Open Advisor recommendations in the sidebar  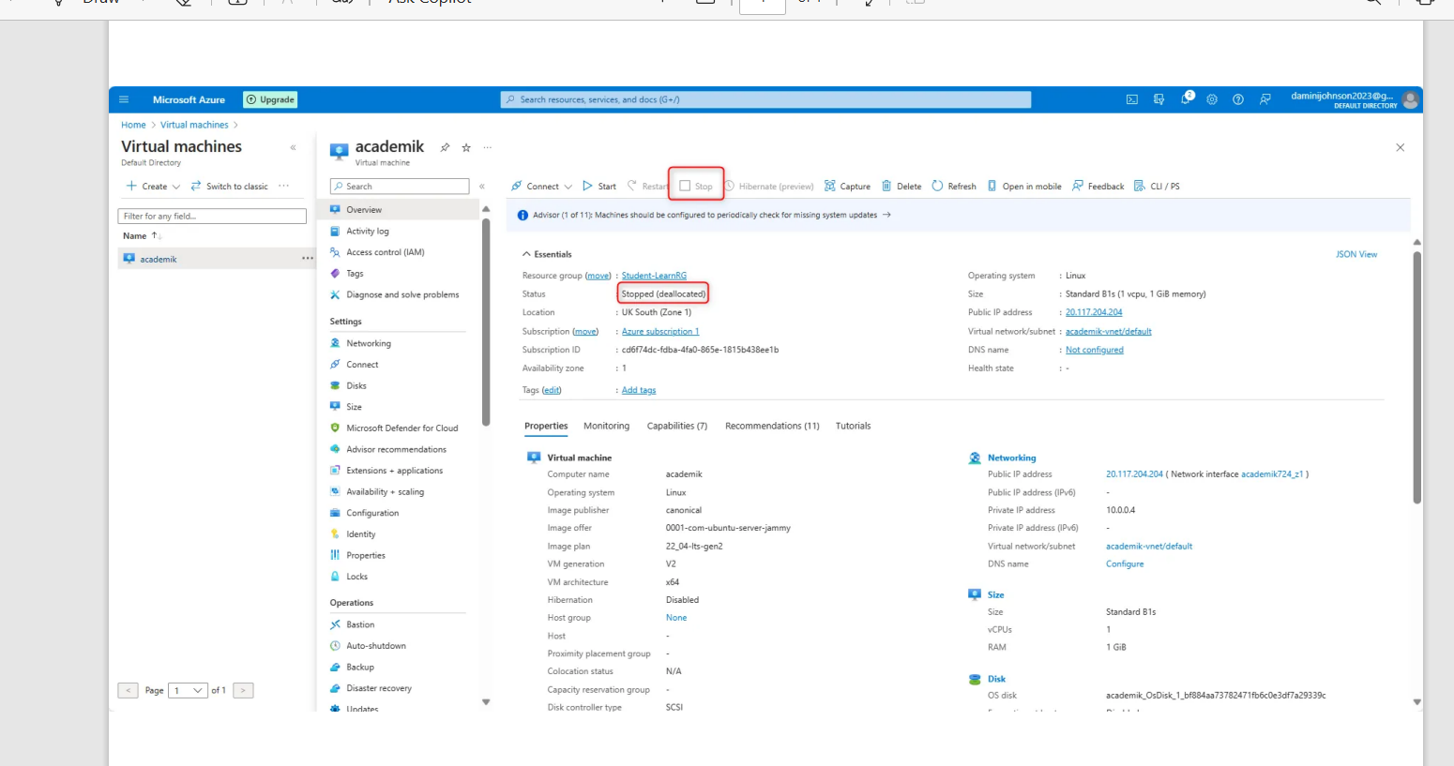[x=396, y=449]
